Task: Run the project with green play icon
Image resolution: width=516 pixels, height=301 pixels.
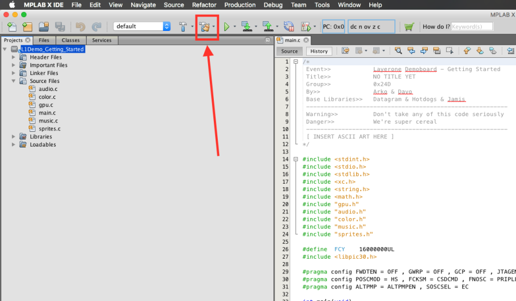Action: pos(227,26)
